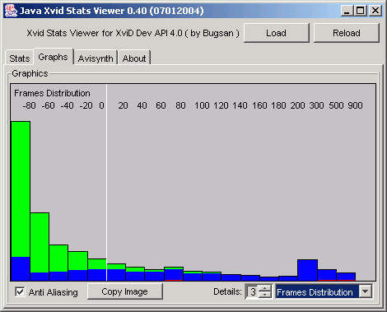Maximize the Xvid Stats Viewer window
Image resolution: width=387 pixels, height=312 pixels.
pyautogui.click(x=361, y=11)
